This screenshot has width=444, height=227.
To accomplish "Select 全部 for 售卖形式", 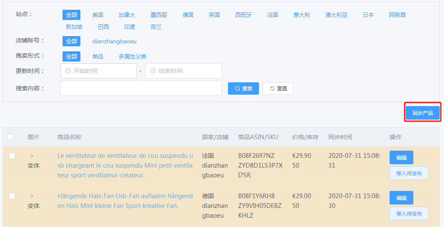I will click(x=71, y=56).
